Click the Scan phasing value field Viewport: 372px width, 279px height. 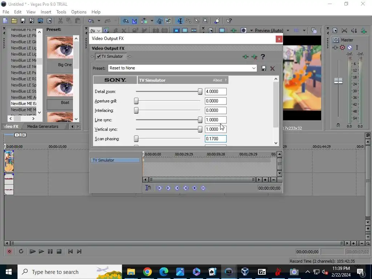click(216, 138)
